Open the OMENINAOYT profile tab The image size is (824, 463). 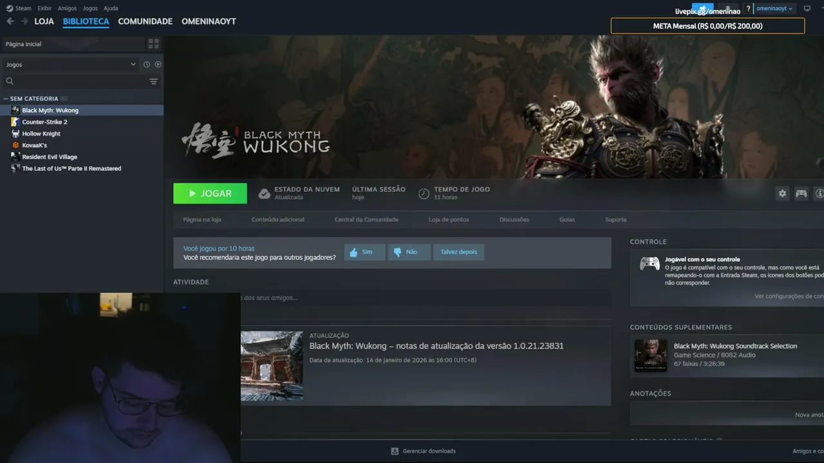coord(209,21)
